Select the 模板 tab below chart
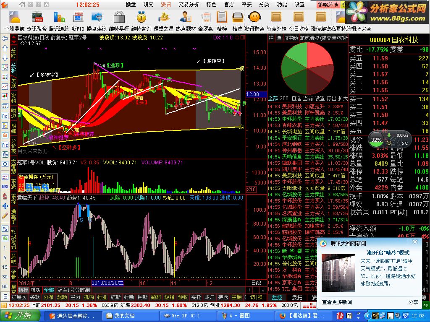The image size is (430, 322). [36, 290]
